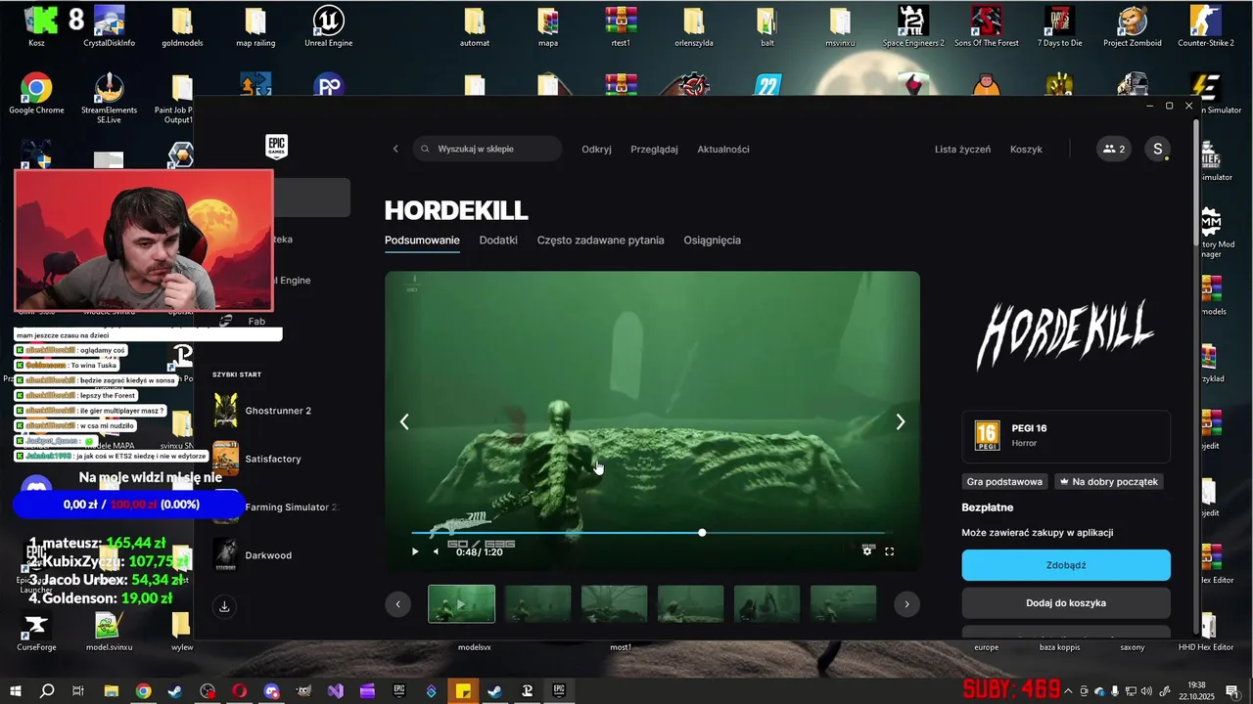Open the goldmodels folder on the desktop
This screenshot has width=1253, height=704.
tap(182, 26)
